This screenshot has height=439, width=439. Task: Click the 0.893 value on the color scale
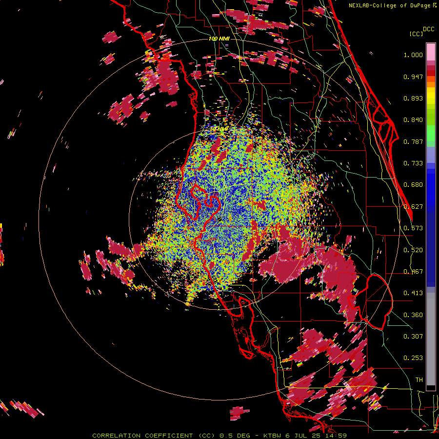pos(413,98)
